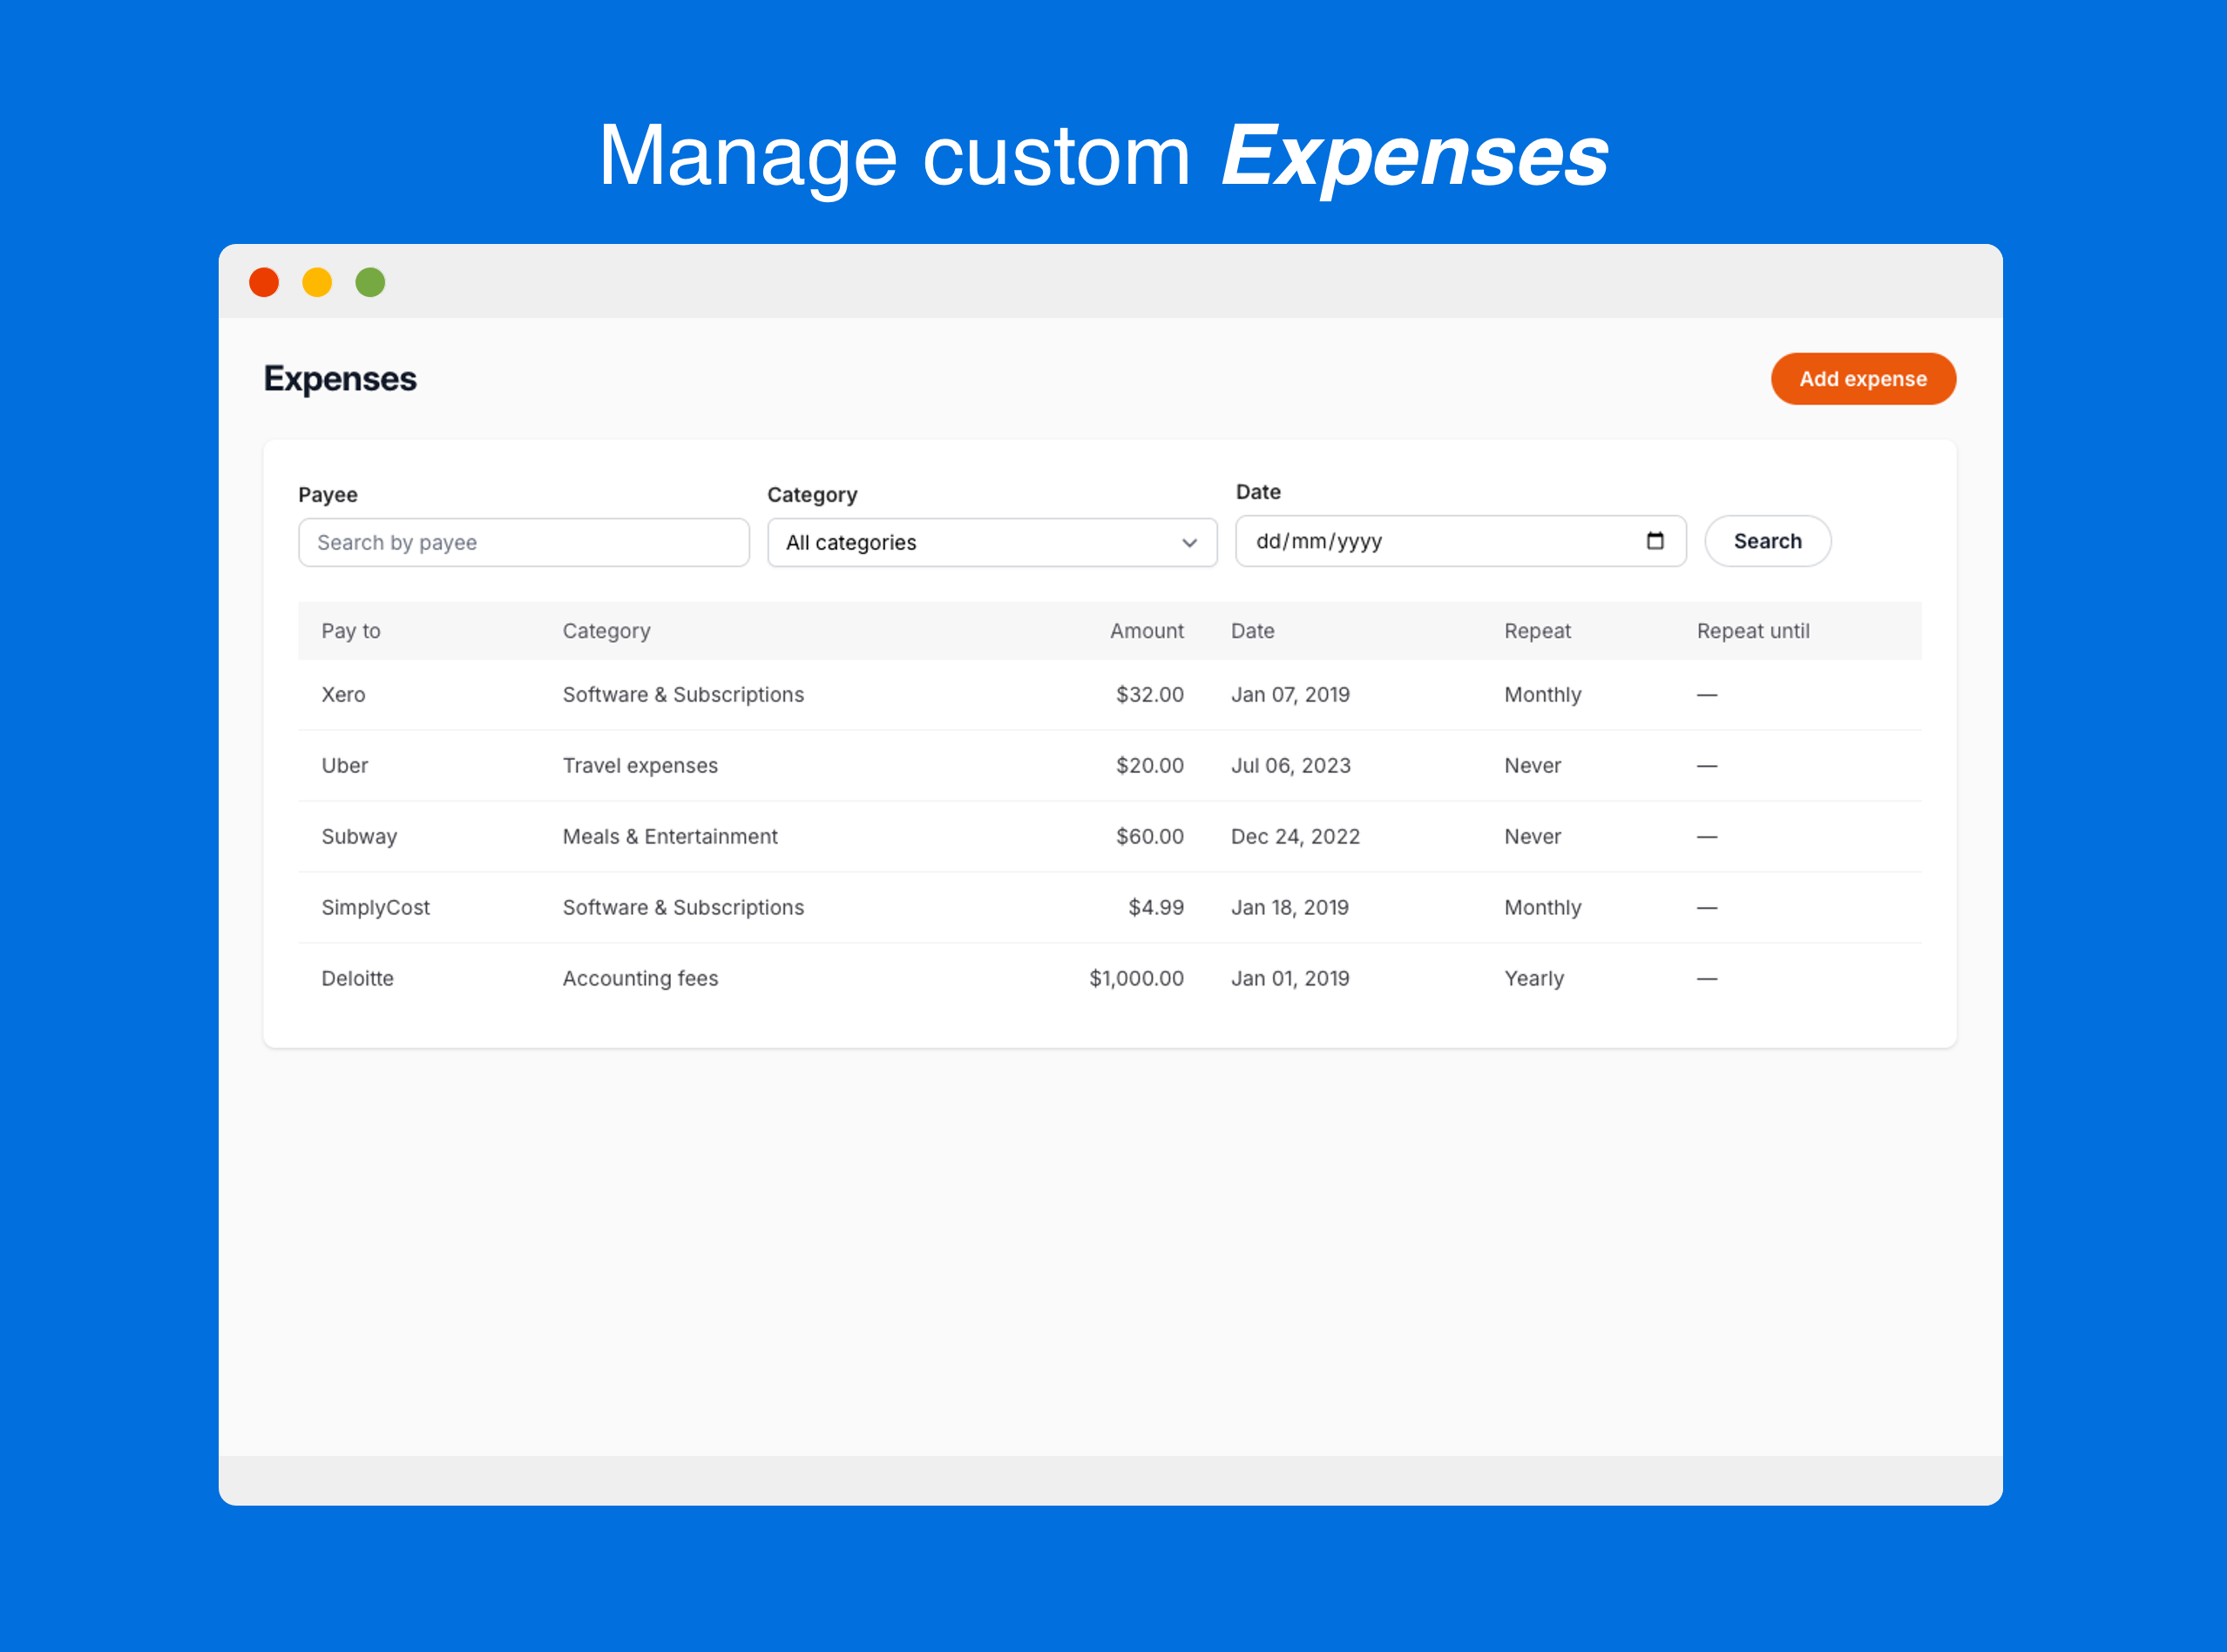Click the Repeat column header
The height and width of the screenshot is (1652, 2227).
1537,631
